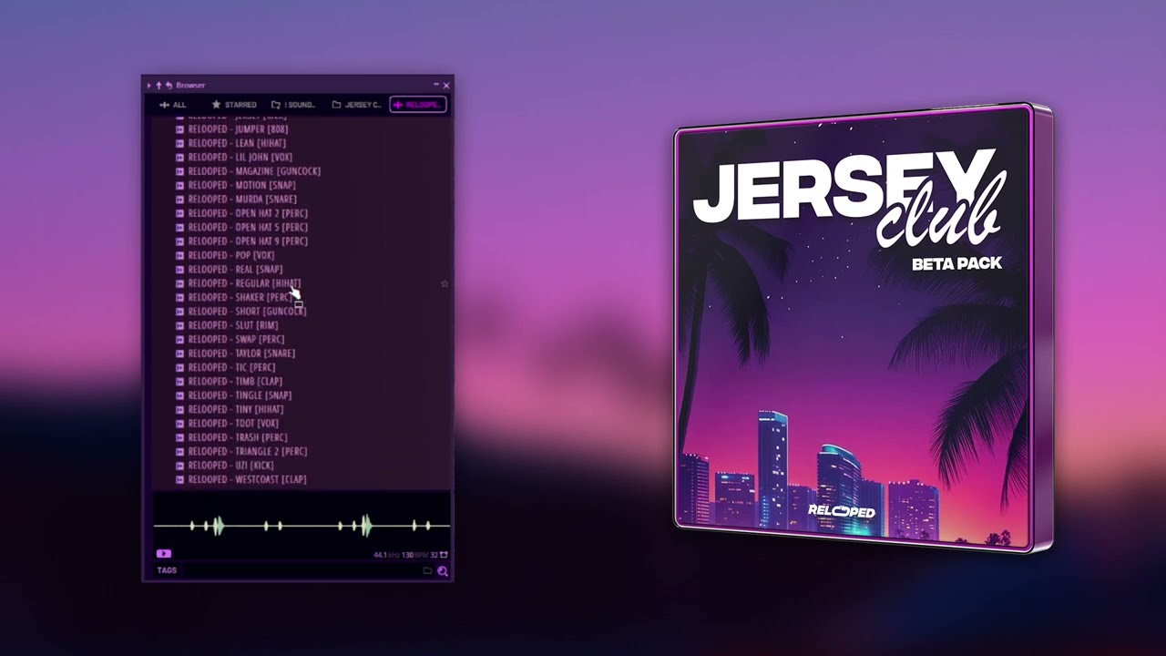
Task: Click the collapse-up arrow in Browser header
Action: point(159,86)
